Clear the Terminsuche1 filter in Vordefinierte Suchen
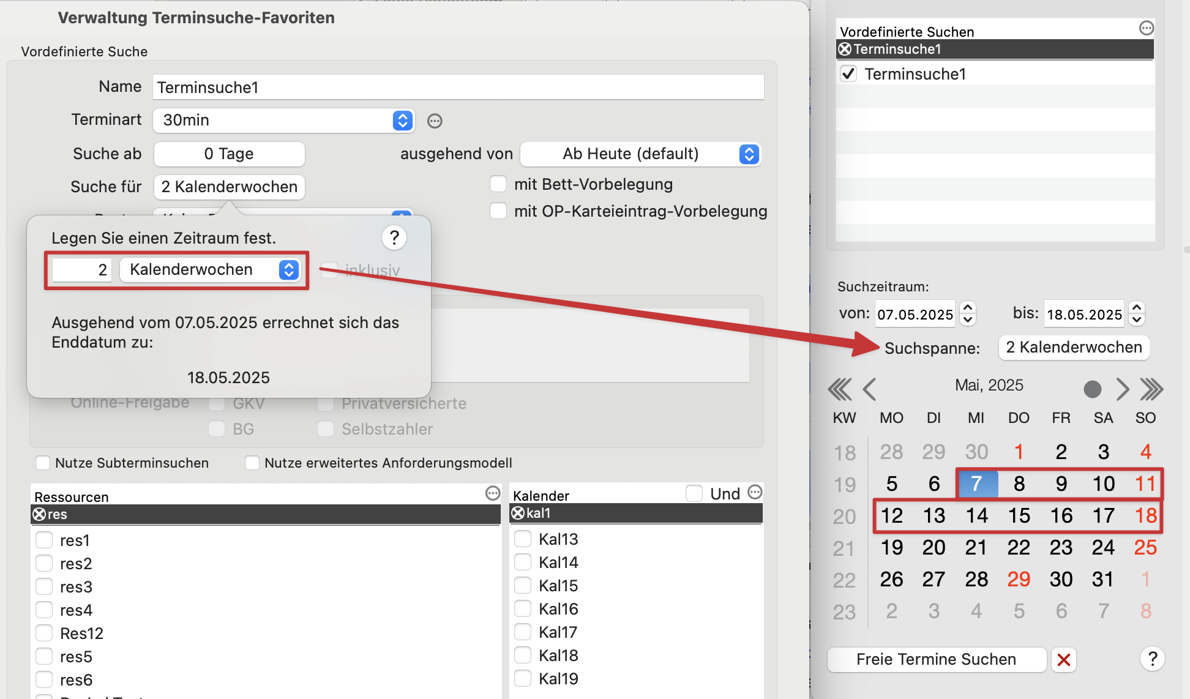The width and height of the screenshot is (1190, 699). click(845, 49)
